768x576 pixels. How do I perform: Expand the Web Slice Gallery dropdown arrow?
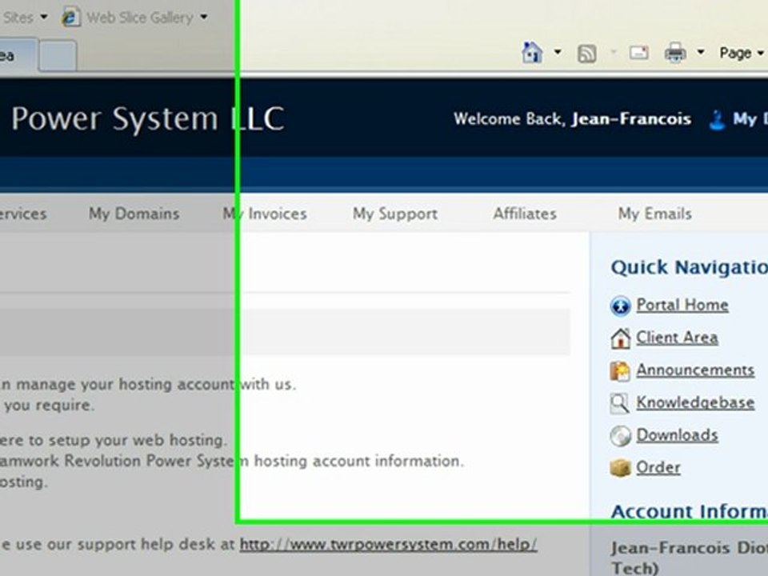[203, 18]
